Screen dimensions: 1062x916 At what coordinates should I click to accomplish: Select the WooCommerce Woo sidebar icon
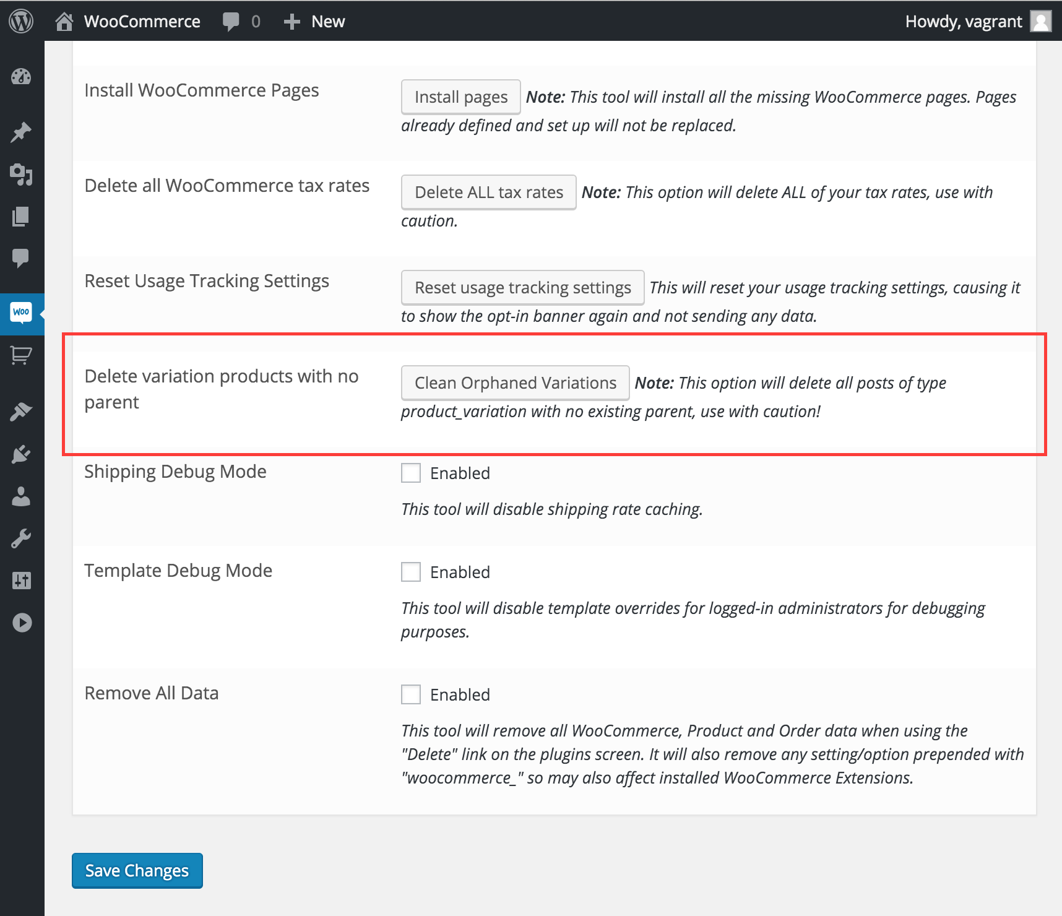coord(21,313)
